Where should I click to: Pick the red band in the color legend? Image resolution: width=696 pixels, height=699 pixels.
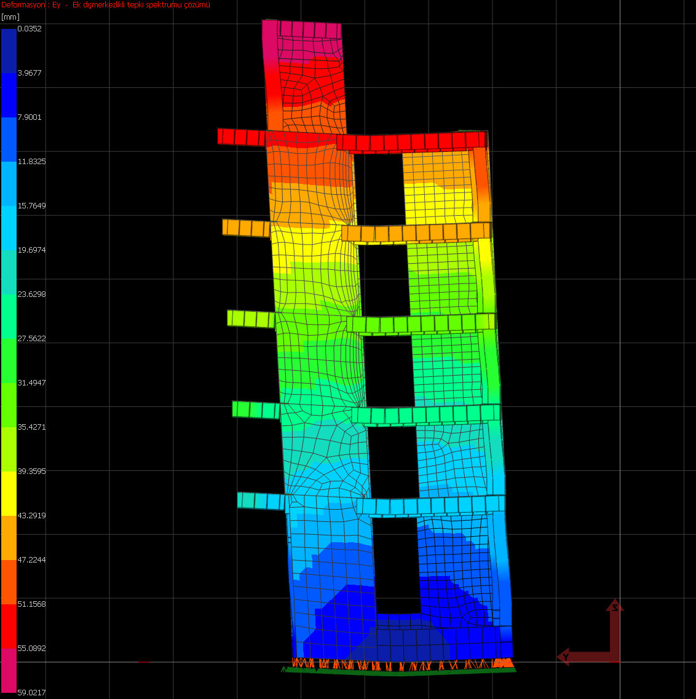click(x=9, y=626)
